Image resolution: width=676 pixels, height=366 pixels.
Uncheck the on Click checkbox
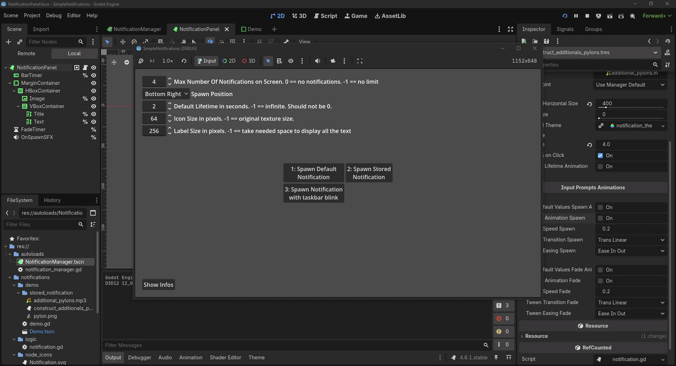pyautogui.click(x=600, y=155)
